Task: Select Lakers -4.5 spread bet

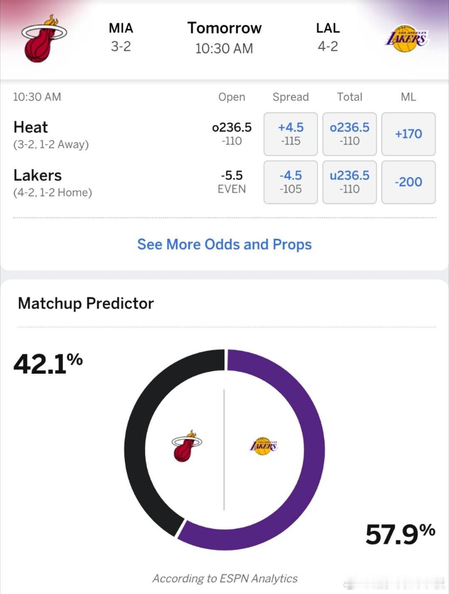Action: pos(291,182)
